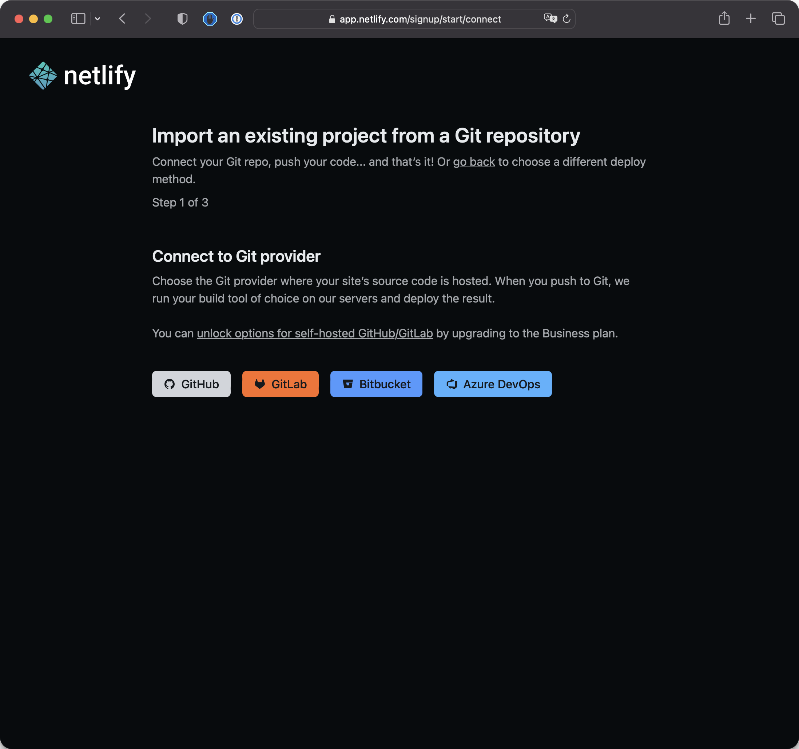Open a new tab with plus icon
Image resolution: width=799 pixels, height=749 pixels.
tap(750, 19)
